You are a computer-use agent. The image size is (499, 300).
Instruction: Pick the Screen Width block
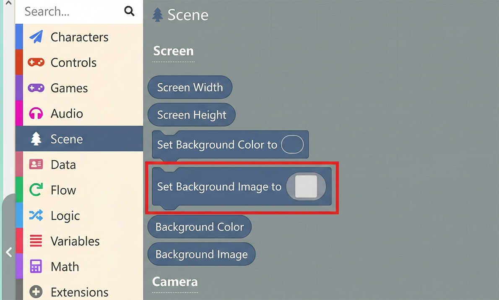point(190,87)
